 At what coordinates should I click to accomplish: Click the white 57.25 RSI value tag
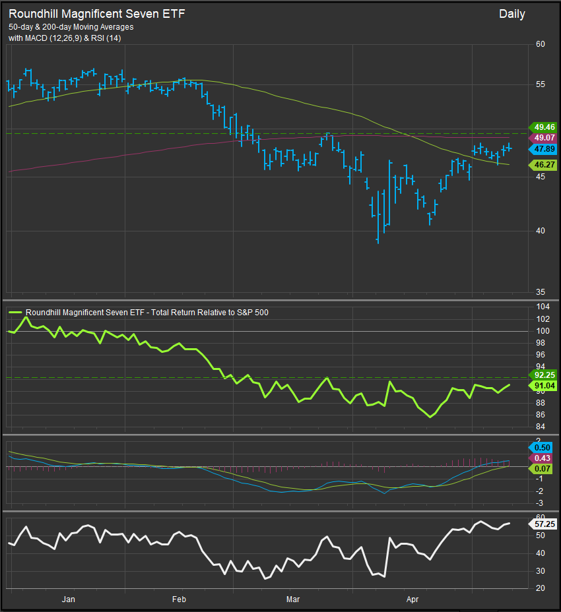(x=543, y=524)
